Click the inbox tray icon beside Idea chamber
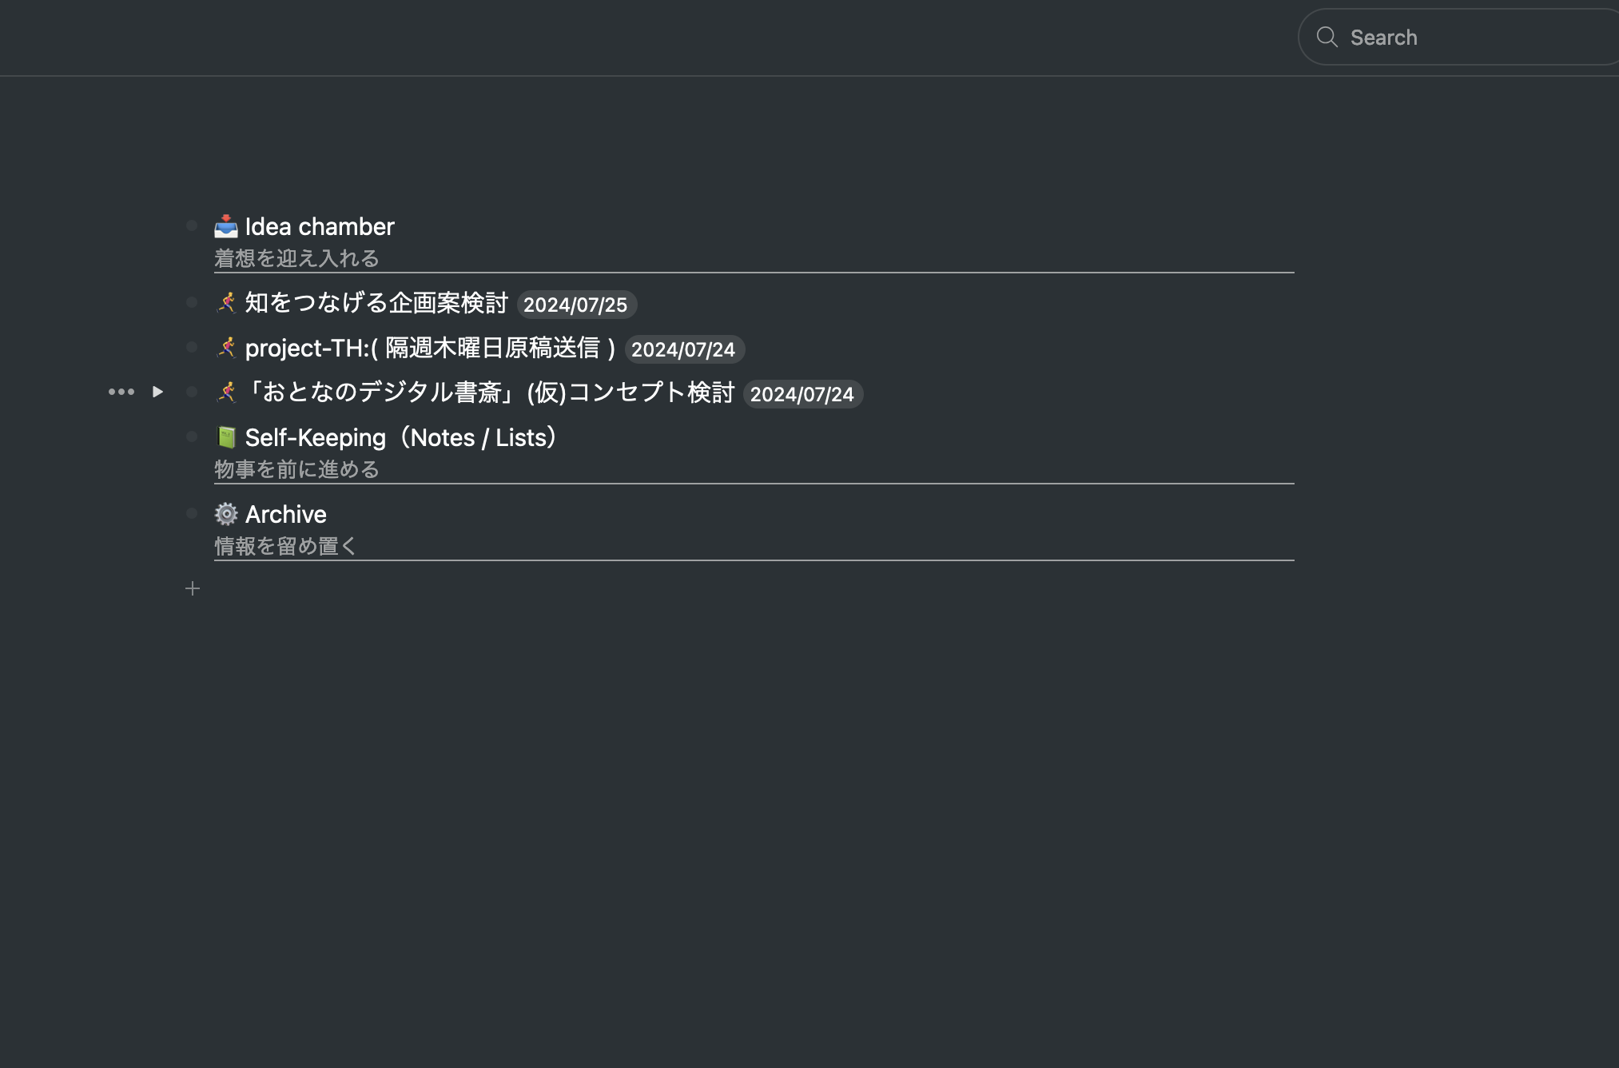The height and width of the screenshot is (1068, 1619). click(226, 226)
